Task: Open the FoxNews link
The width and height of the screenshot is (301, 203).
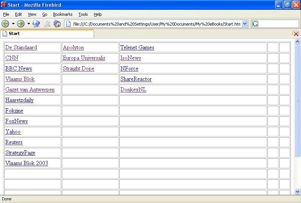Action: pos(16,121)
